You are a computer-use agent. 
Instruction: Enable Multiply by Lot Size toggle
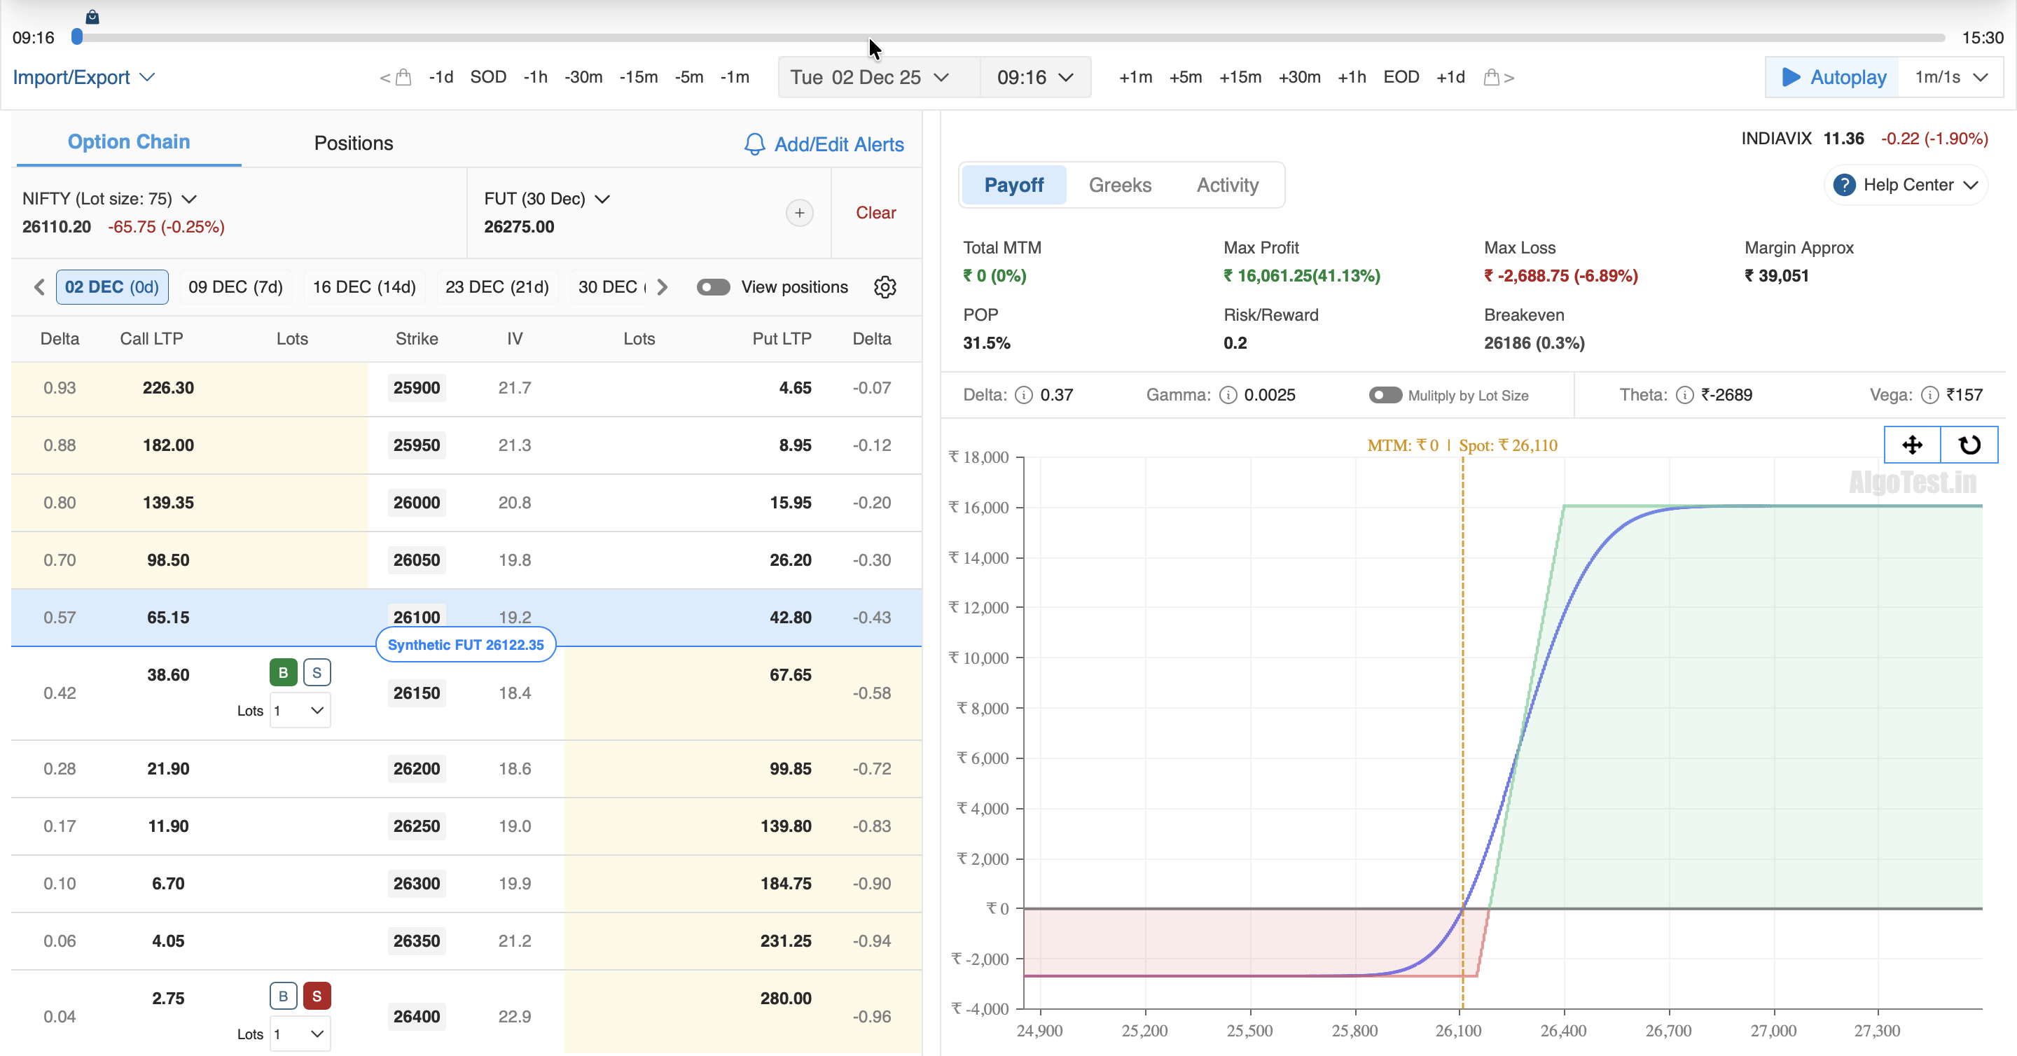pos(1385,396)
